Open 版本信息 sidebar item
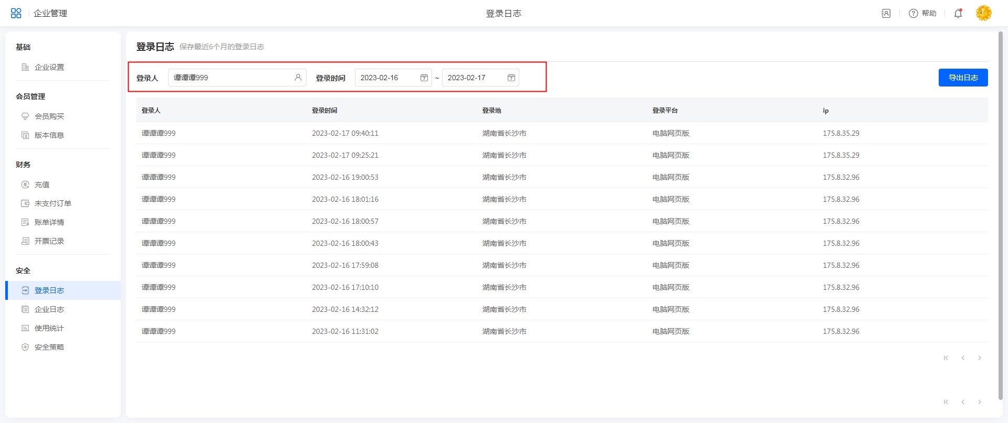 tap(49, 135)
